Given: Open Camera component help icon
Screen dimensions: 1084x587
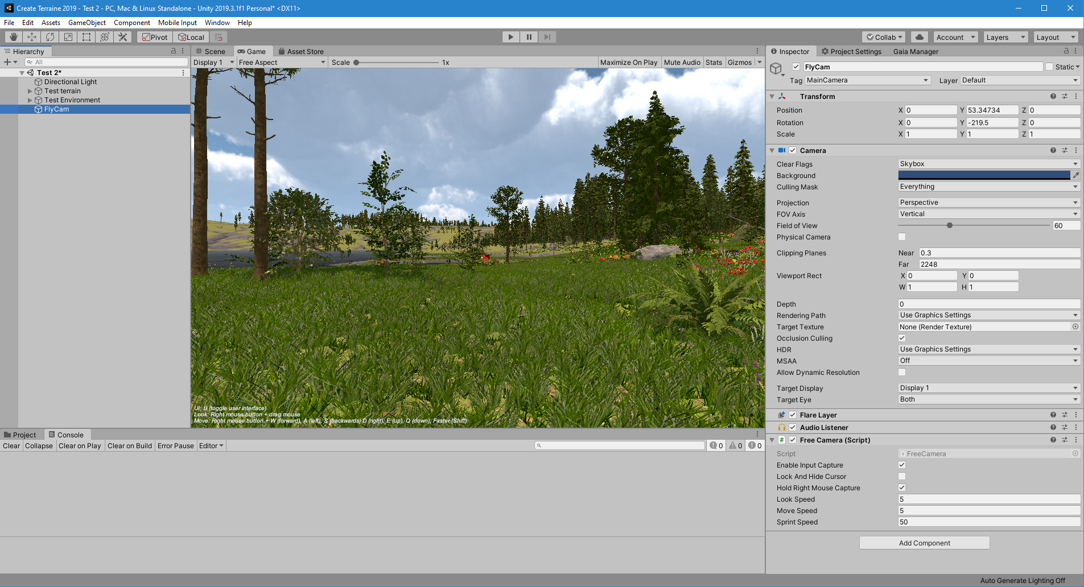Looking at the screenshot, I should pos(1053,150).
